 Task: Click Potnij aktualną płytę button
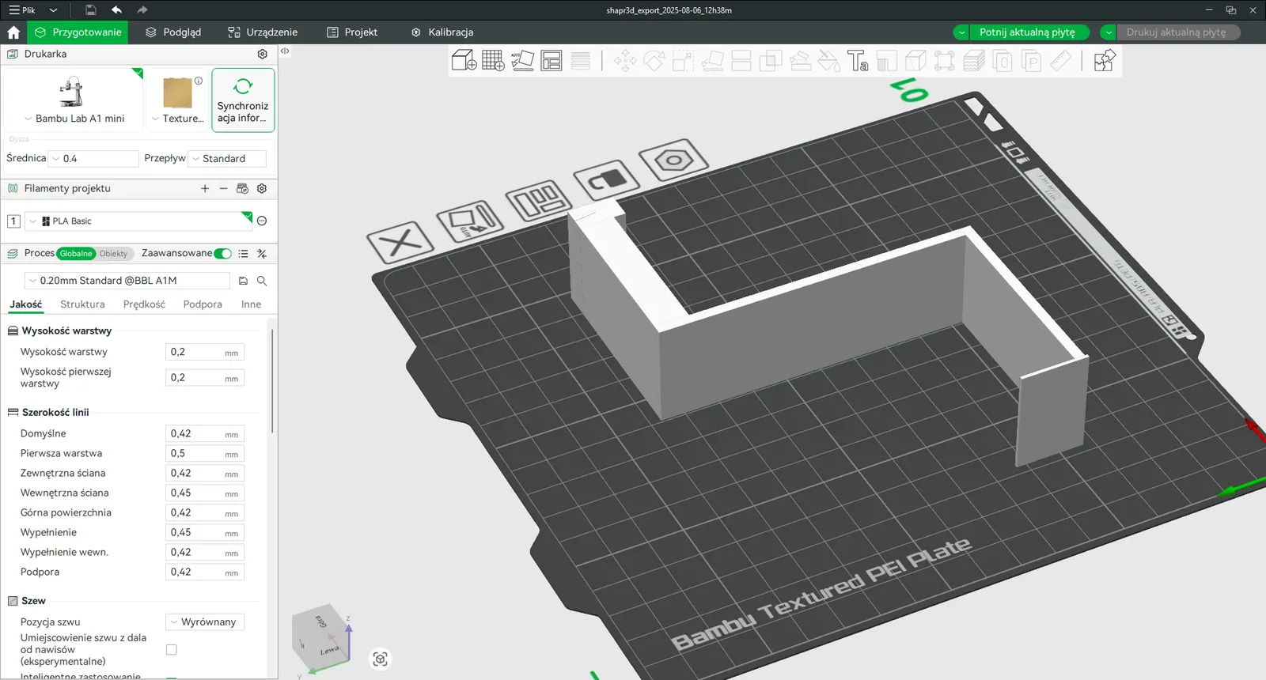pyautogui.click(x=1028, y=32)
